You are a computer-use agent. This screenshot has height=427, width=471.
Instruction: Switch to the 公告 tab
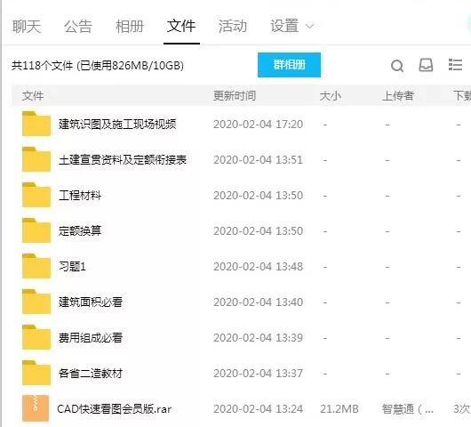78,26
